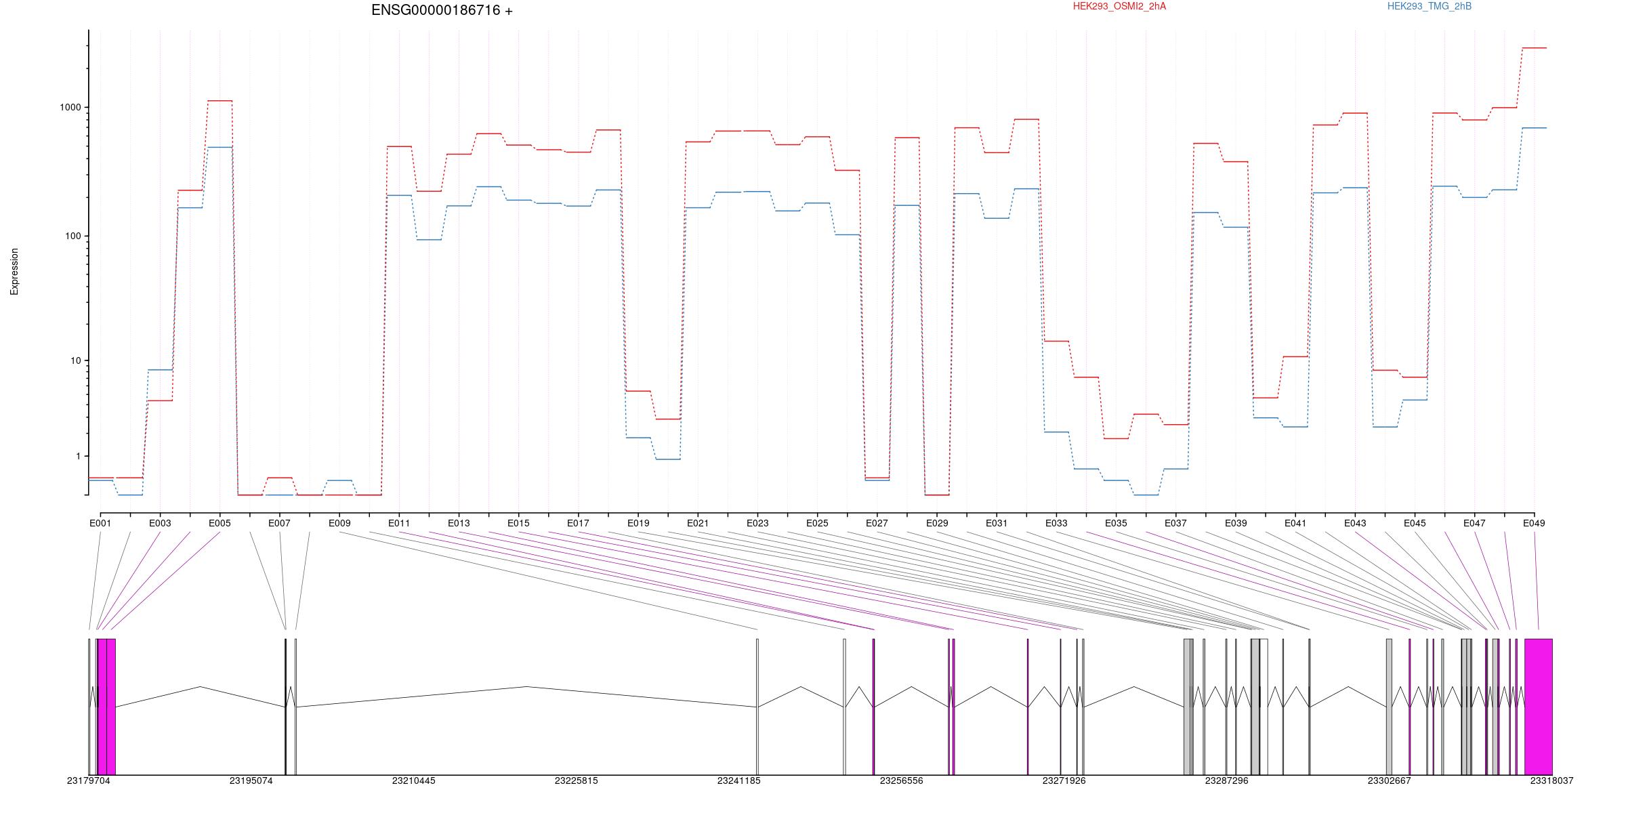The image size is (1626, 813).
Task: Click the 1000 y-axis tick label
Action: click(70, 107)
